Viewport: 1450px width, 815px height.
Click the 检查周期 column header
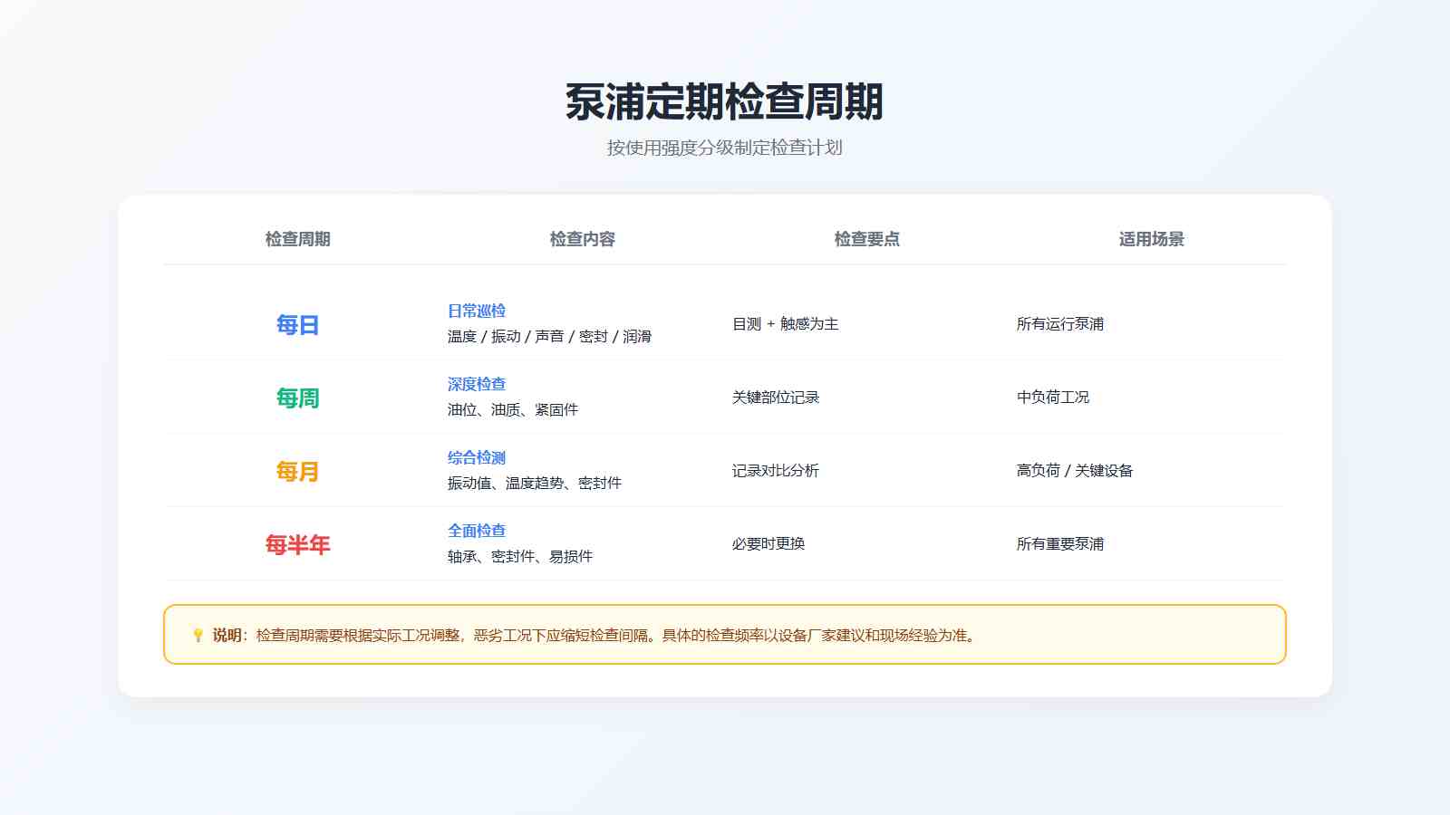click(x=297, y=239)
